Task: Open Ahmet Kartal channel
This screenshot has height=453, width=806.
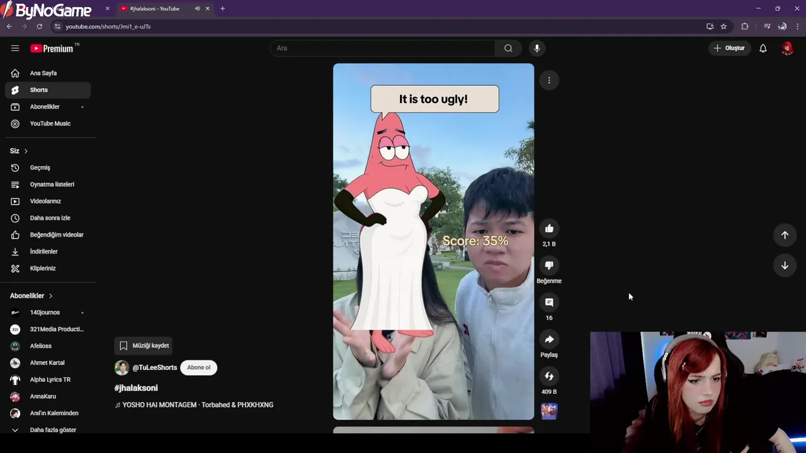Action: tap(48, 363)
